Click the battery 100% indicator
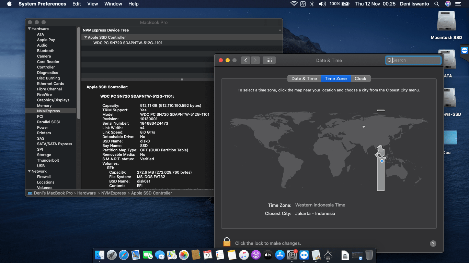The width and height of the screenshot is (469, 263). (x=339, y=4)
